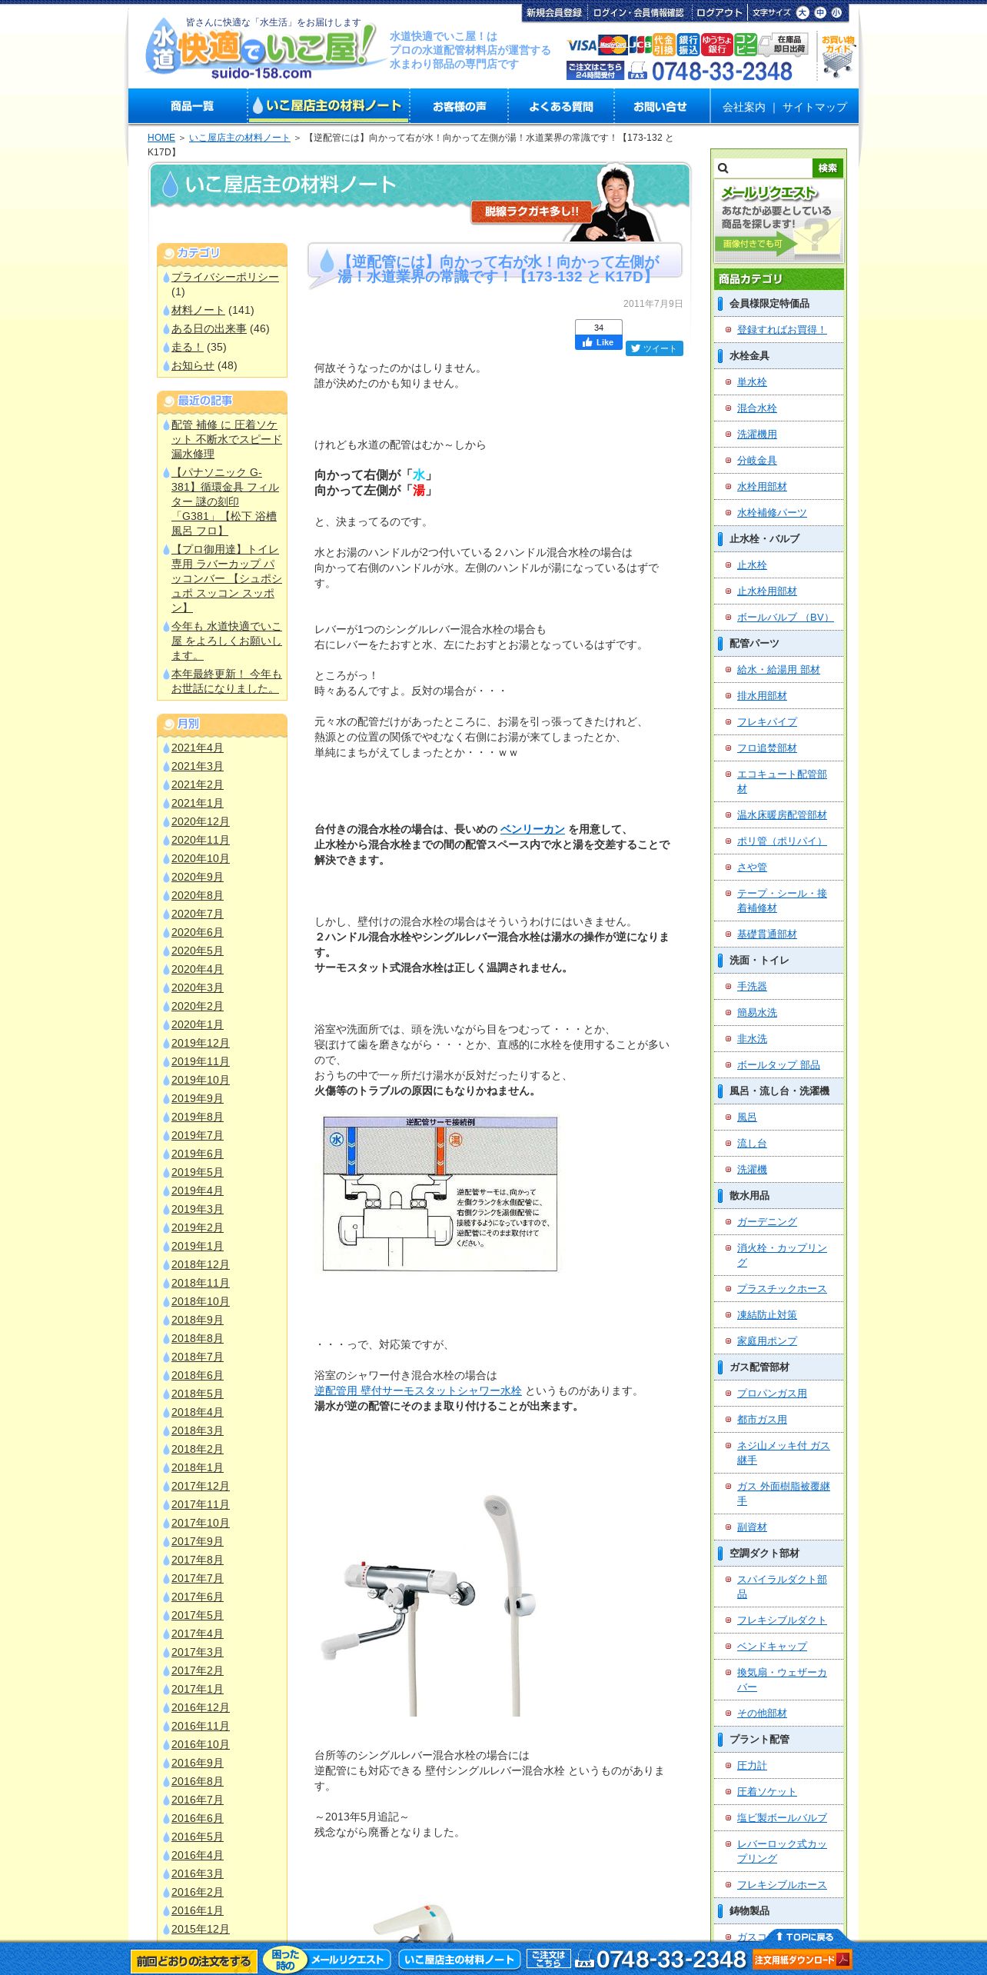Click the VISA payment icon

(582, 45)
